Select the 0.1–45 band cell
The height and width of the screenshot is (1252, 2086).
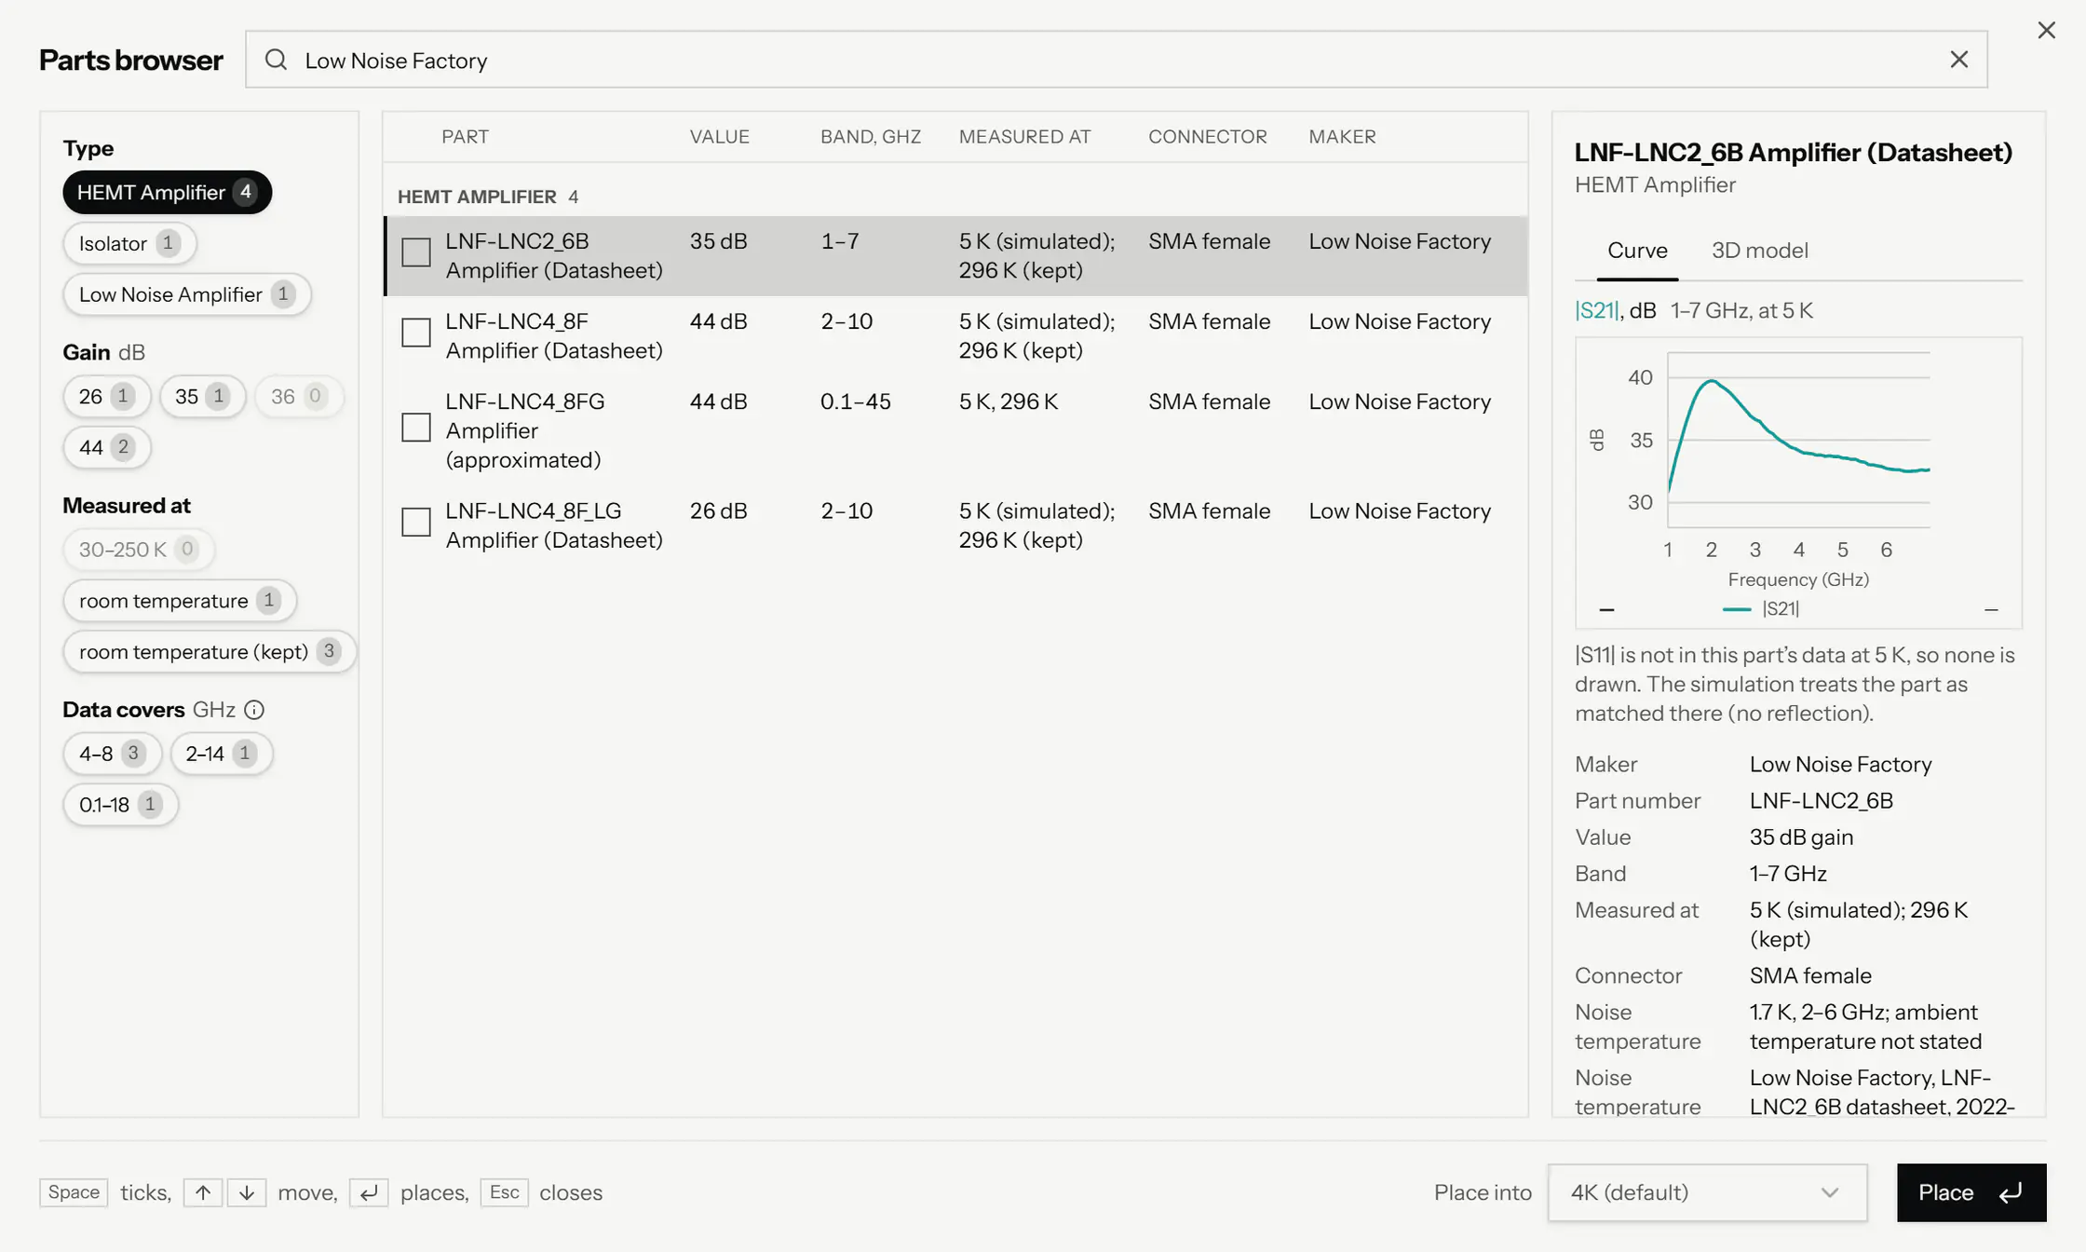pyautogui.click(x=855, y=401)
